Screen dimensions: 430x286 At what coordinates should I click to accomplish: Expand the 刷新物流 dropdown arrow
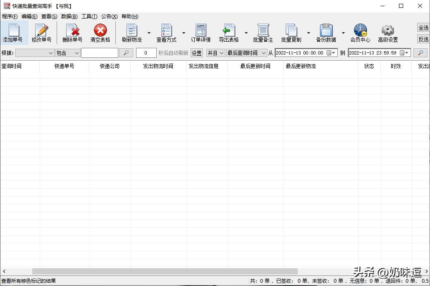click(x=149, y=33)
